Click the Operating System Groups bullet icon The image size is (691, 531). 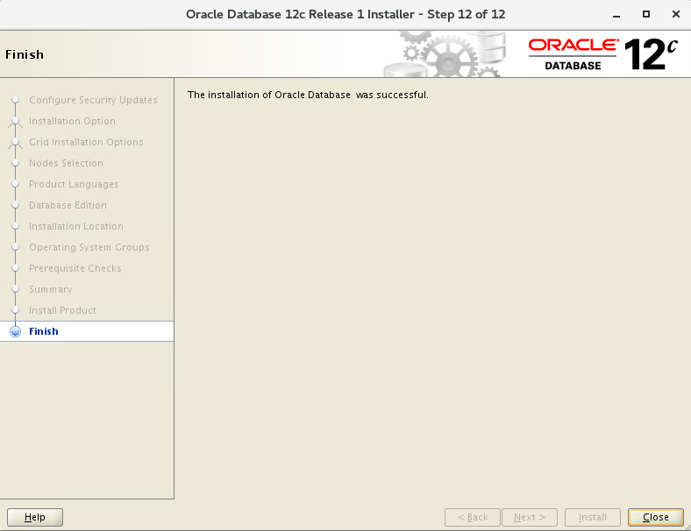point(16,247)
